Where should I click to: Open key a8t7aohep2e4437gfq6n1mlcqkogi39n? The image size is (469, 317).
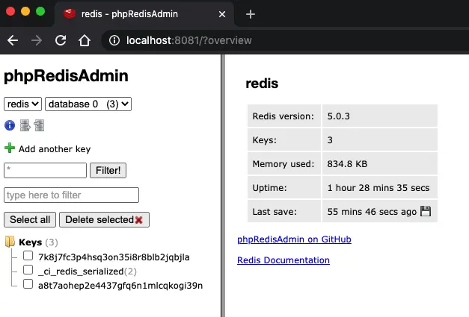tap(120, 286)
